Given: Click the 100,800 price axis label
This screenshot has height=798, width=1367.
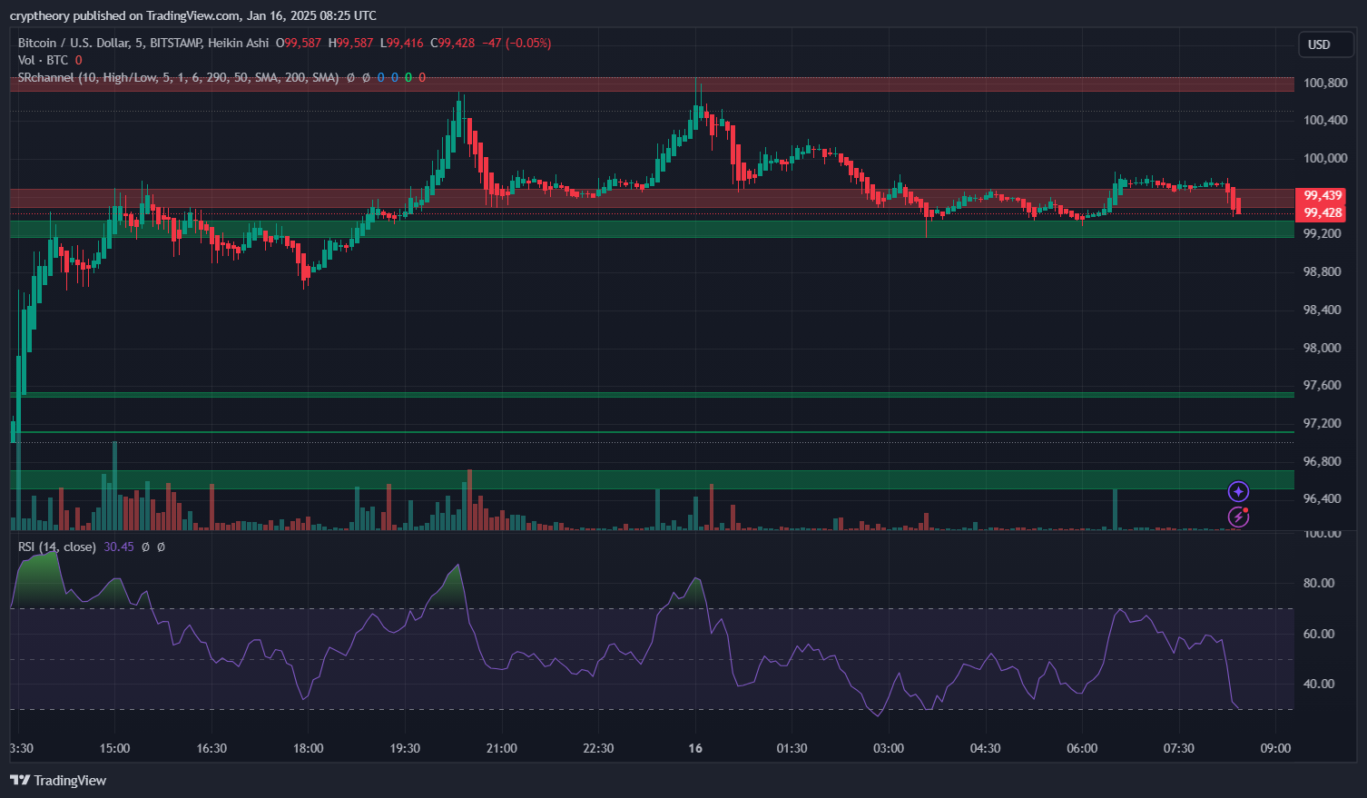Looking at the screenshot, I should point(1325,83).
